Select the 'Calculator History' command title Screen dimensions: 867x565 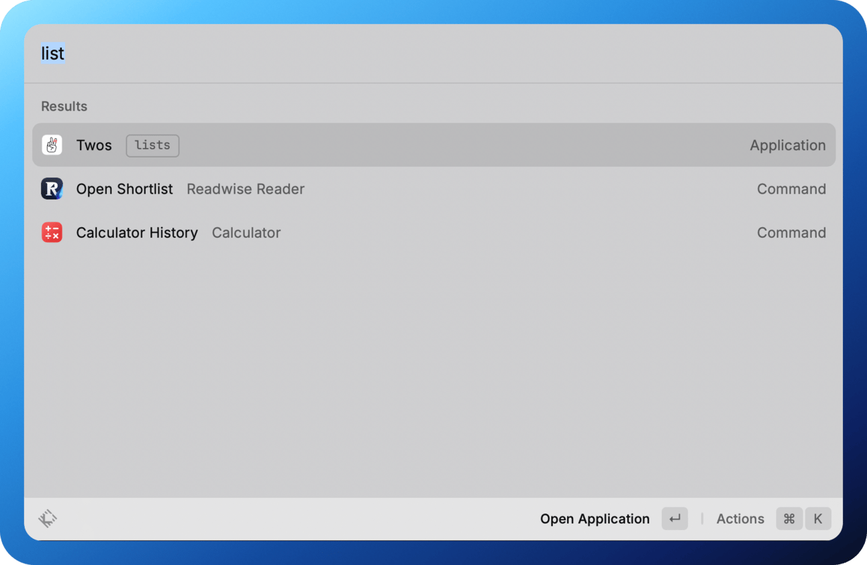point(137,233)
